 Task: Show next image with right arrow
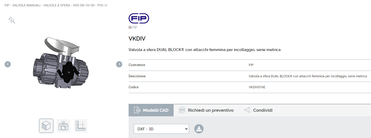point(119,64)
